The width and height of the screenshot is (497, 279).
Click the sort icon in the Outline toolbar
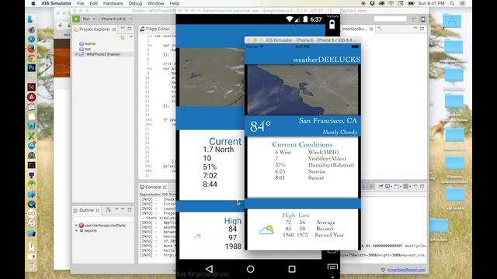[x=108, y=210]
